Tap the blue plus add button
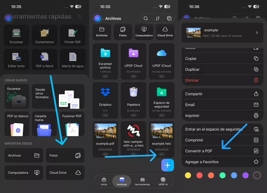The width and height of the screenshot is (267, 193). point(168,165)
